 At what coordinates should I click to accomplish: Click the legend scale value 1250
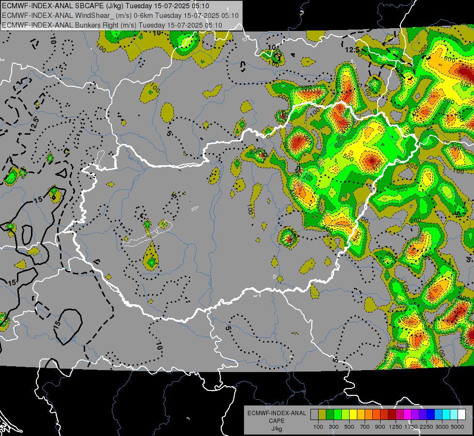pyautogui.click(x=396, y=427)
